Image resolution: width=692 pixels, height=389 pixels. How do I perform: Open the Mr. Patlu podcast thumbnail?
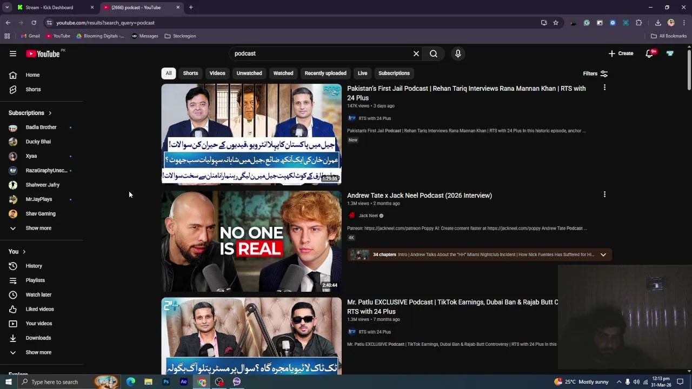click(251, 336)
